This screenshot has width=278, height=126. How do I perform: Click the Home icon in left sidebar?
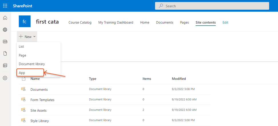(x=5, y=18)
